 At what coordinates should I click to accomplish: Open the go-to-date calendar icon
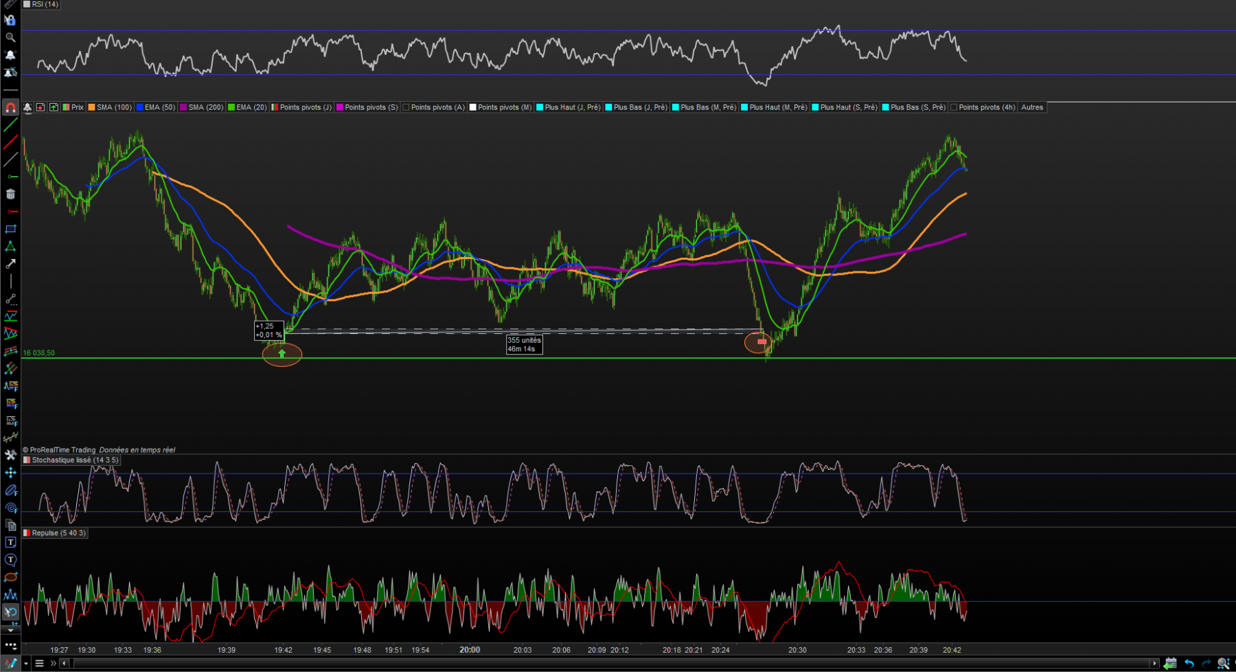tap(1171, 663)
